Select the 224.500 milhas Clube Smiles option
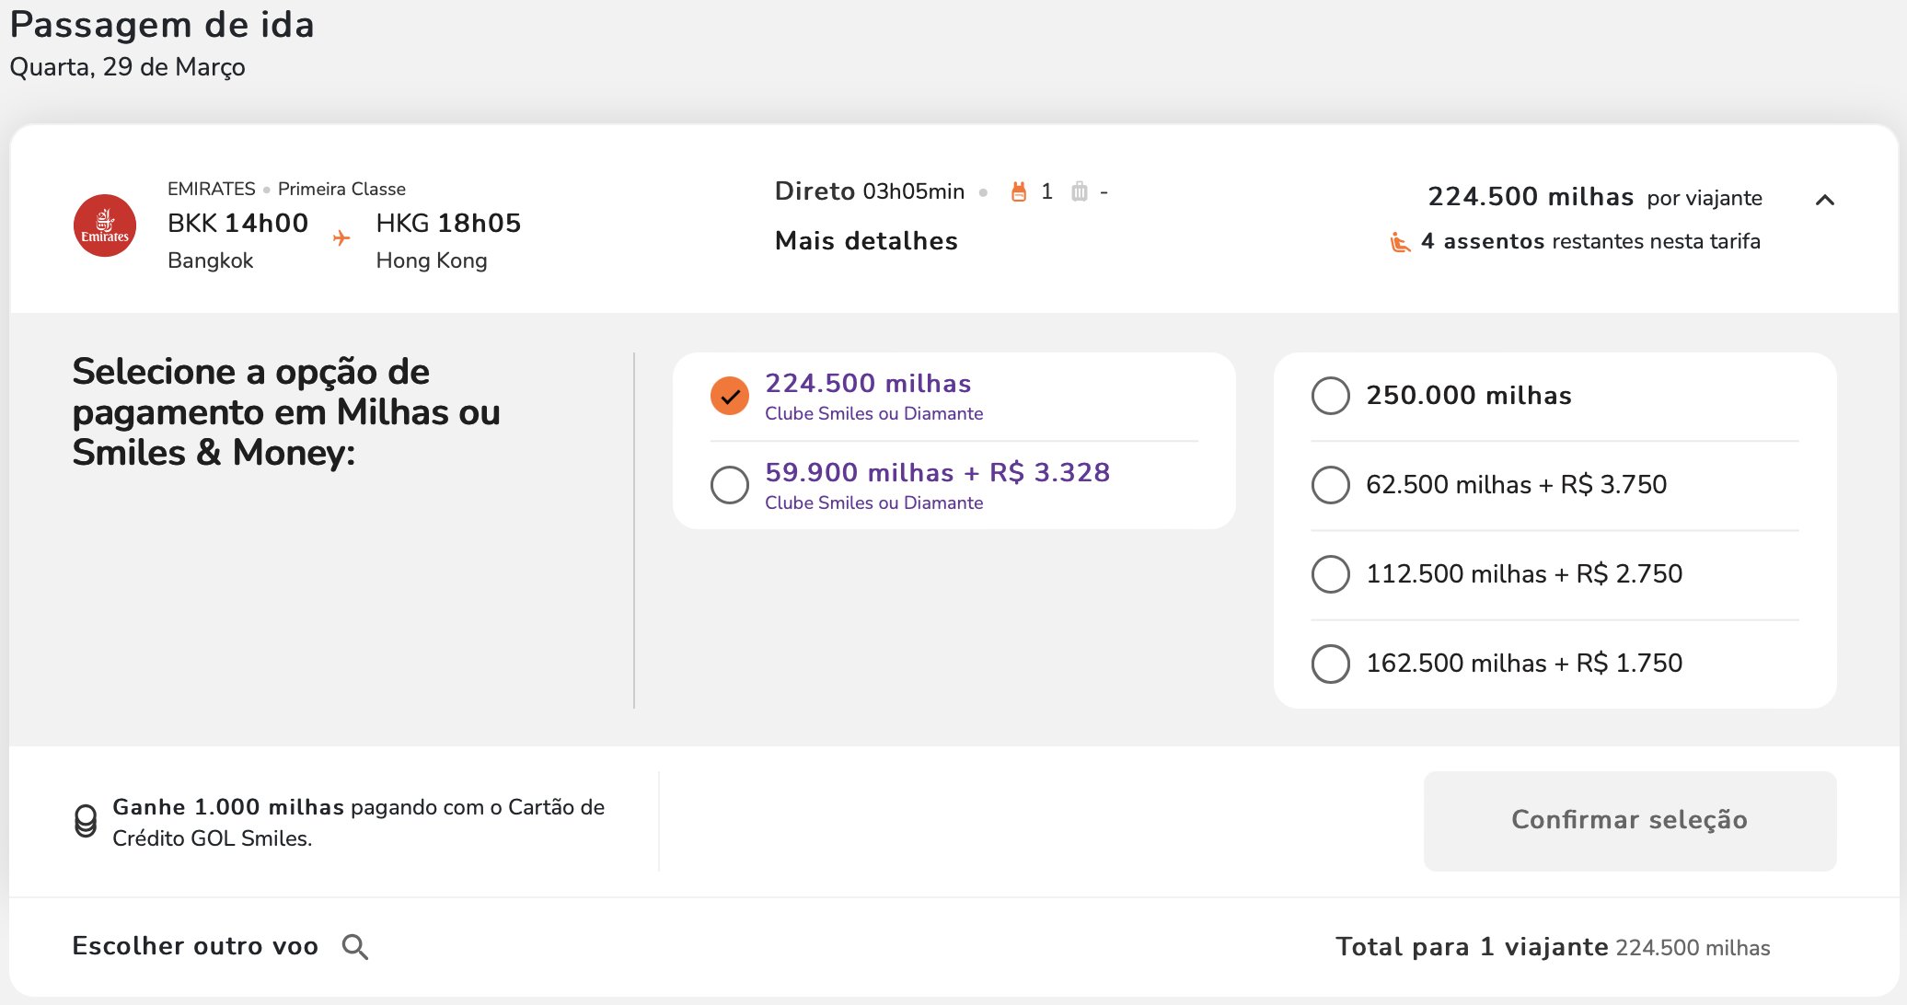 click(730, 397)
